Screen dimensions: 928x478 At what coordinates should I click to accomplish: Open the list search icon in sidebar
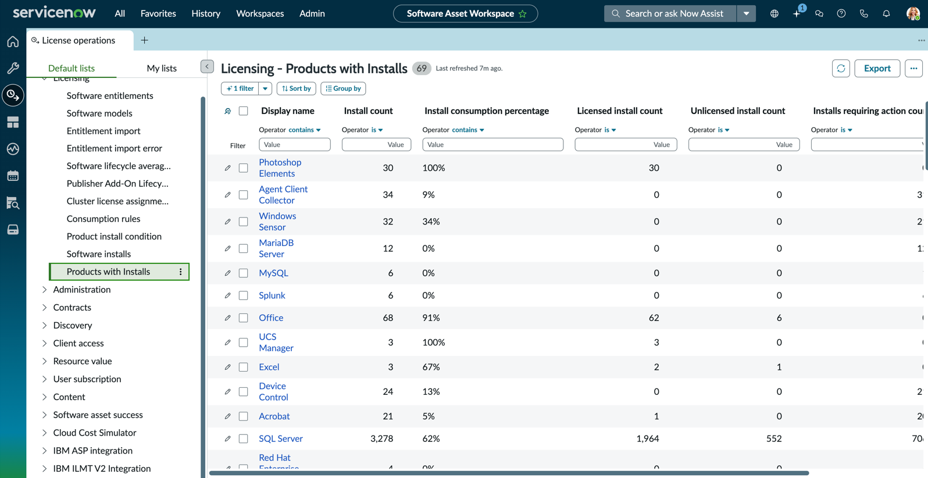(x=13, y=203)
